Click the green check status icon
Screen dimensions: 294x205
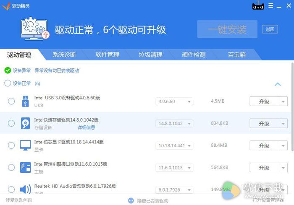(x=8, y=70)
